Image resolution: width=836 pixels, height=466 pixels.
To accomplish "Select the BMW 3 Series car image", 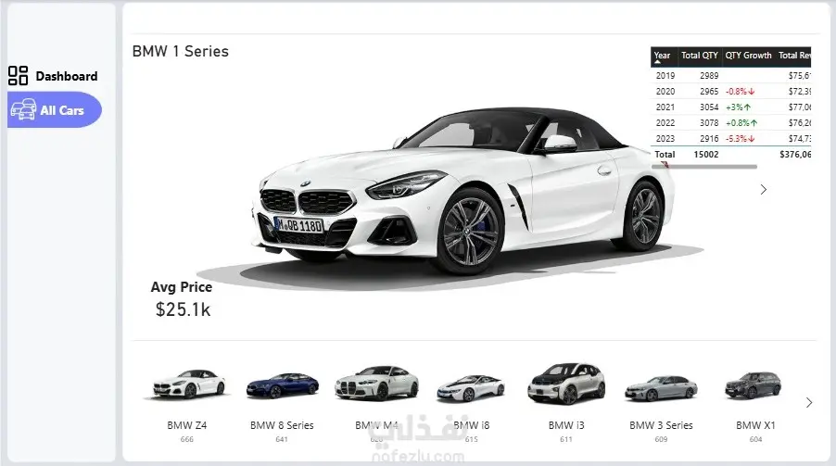I will (661, 388).
